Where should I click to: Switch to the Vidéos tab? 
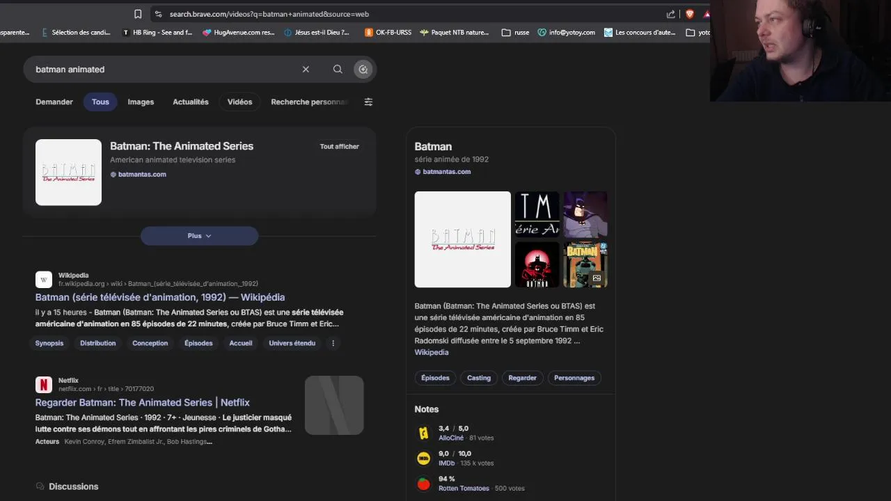239,102
